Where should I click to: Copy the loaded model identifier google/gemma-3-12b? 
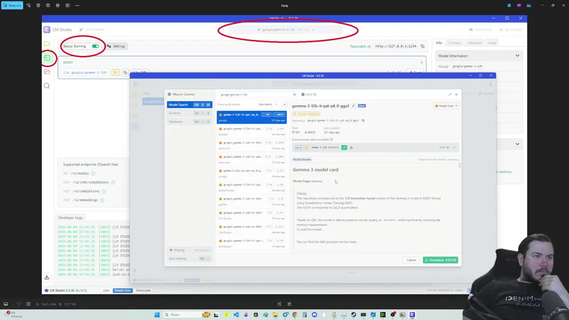point(125,72)
